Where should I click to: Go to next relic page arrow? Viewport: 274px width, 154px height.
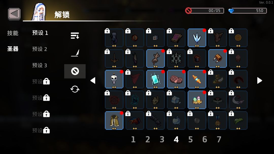pos(260,80)
